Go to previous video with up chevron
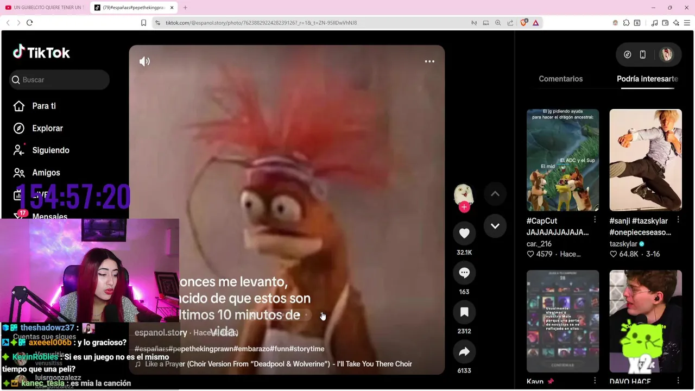Screen dimensions: 695x391 [x=495, y=193]
